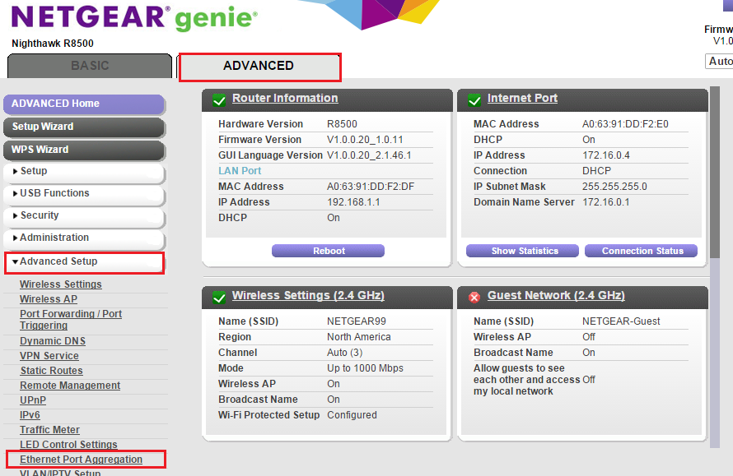Click the LAN Port label
Viewport: 733px width, 476px height.
point(240,171)
